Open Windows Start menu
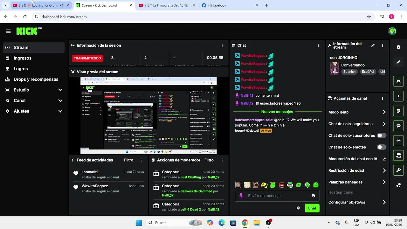This screenshot has height=229, width=407. pyautogui.click(x=139, y=223)
